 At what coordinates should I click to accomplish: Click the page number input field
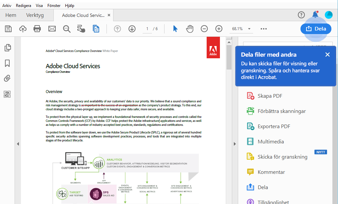point(147,29)
